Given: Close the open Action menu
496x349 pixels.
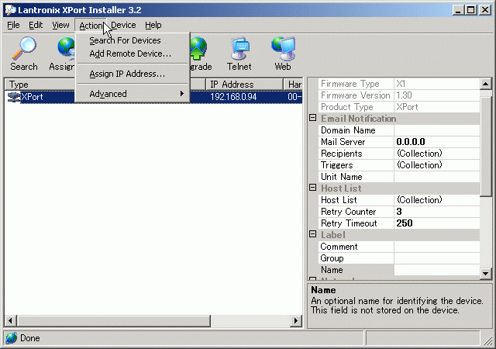Looking at the screenshot, I should click(x=91, y=26).
